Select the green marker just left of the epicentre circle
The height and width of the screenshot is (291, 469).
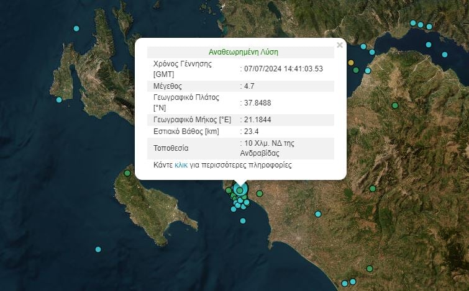pos(229,190)
